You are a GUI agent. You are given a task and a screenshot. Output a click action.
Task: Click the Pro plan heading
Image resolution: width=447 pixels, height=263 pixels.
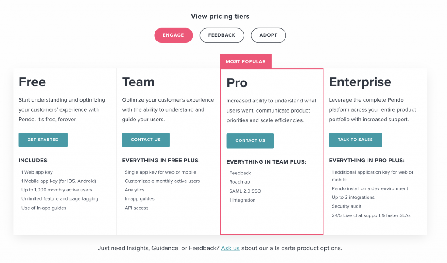point(237,83)
